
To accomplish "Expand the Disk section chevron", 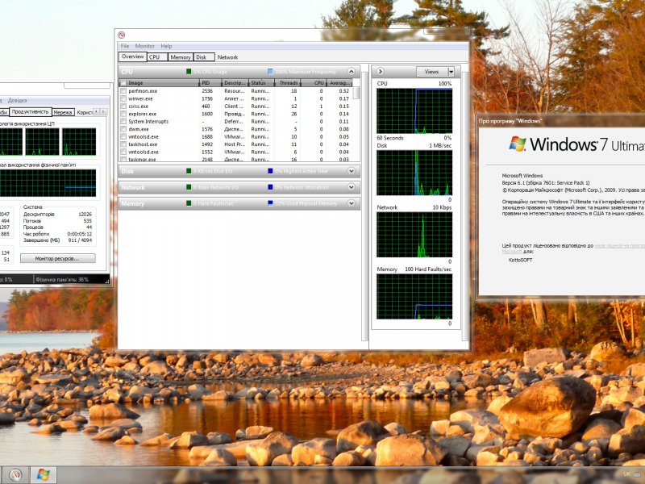I will [x=351, y=171].
